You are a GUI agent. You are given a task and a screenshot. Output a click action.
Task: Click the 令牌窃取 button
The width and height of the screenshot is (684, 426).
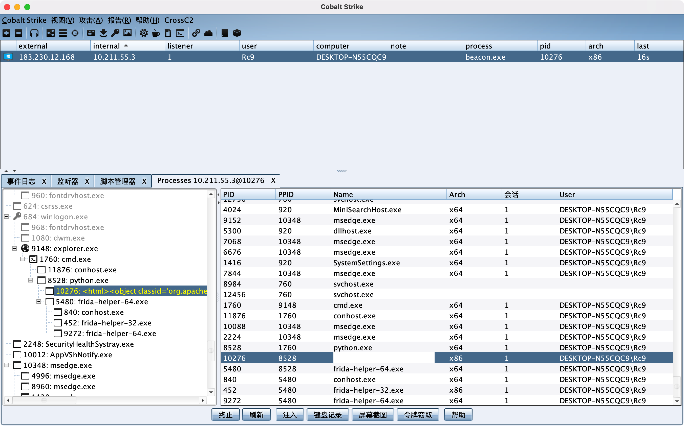tap(418, 414)
